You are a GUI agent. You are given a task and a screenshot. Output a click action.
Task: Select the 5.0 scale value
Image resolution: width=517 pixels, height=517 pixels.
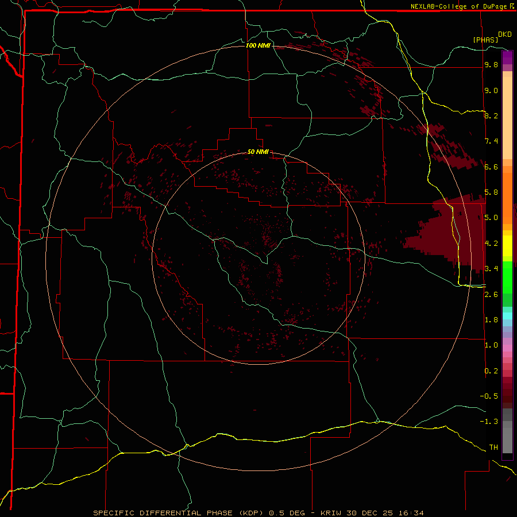pos(491,218)
